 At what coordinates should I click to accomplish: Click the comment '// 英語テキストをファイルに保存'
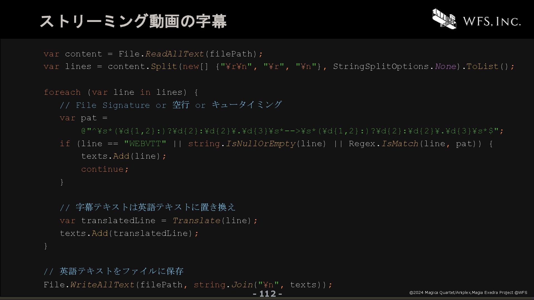(x=113, y=271)
